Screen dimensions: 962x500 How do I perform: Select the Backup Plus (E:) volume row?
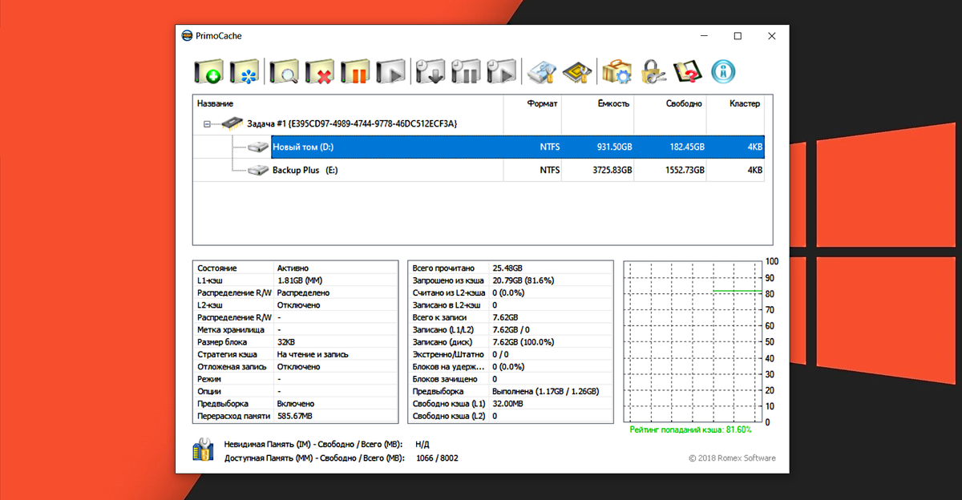(479, 171)
